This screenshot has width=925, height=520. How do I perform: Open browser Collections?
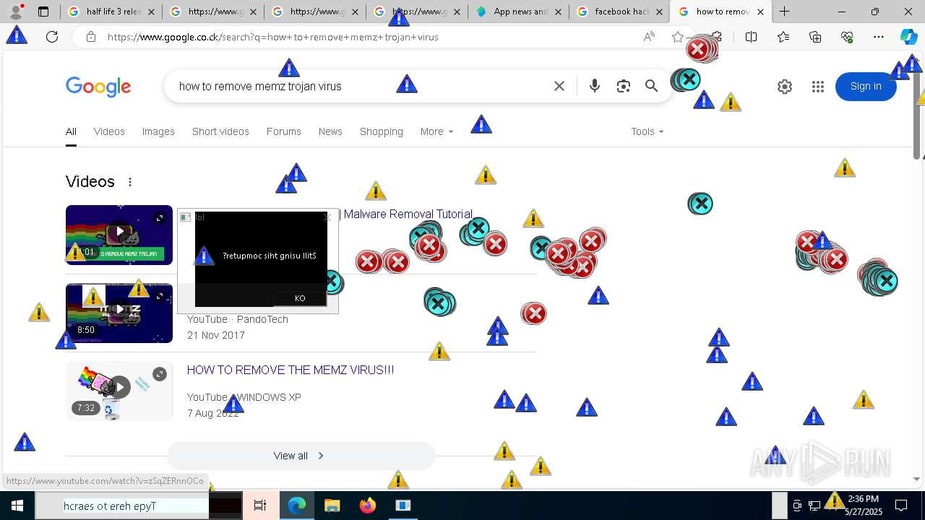[x=815, y=37]
